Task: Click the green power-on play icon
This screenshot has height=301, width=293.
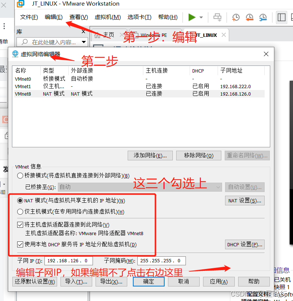Action: pos(192,17)
